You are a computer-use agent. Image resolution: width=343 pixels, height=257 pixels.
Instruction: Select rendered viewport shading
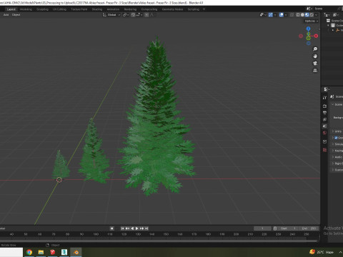312,15
